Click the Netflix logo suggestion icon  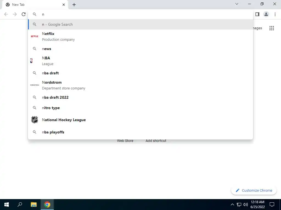[34, 36]
